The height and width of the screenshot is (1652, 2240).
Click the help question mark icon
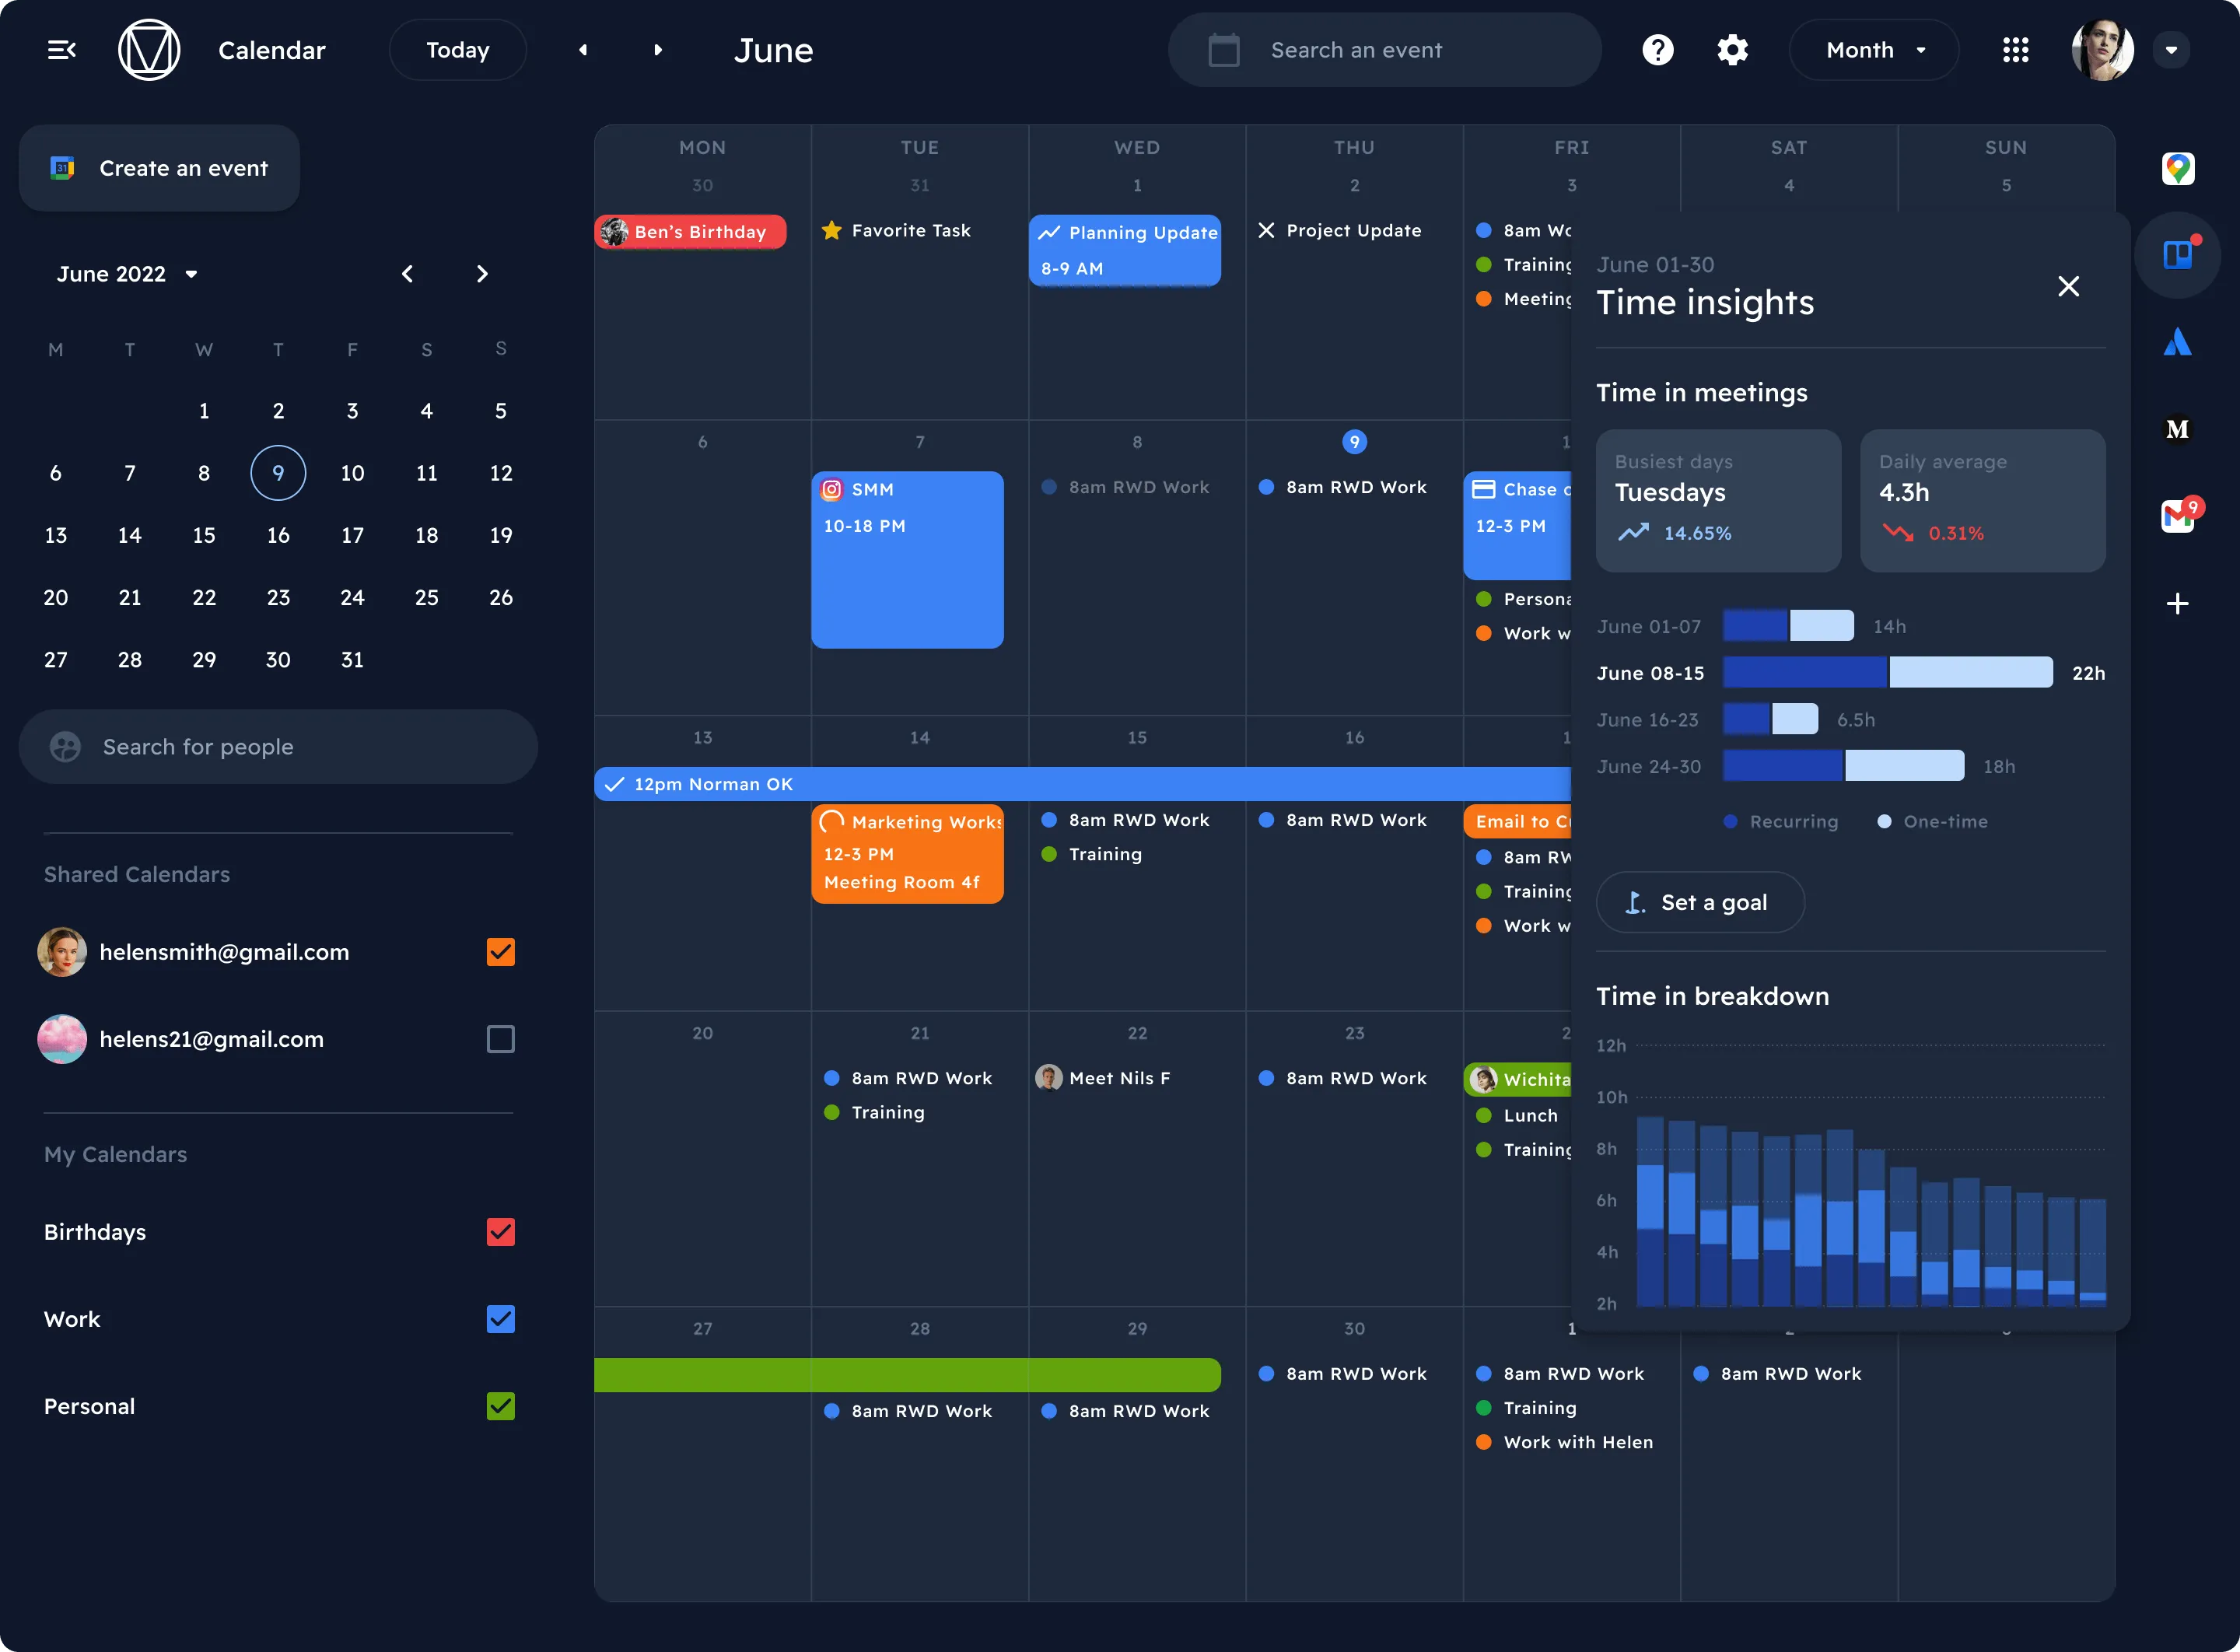(1657, 50)
